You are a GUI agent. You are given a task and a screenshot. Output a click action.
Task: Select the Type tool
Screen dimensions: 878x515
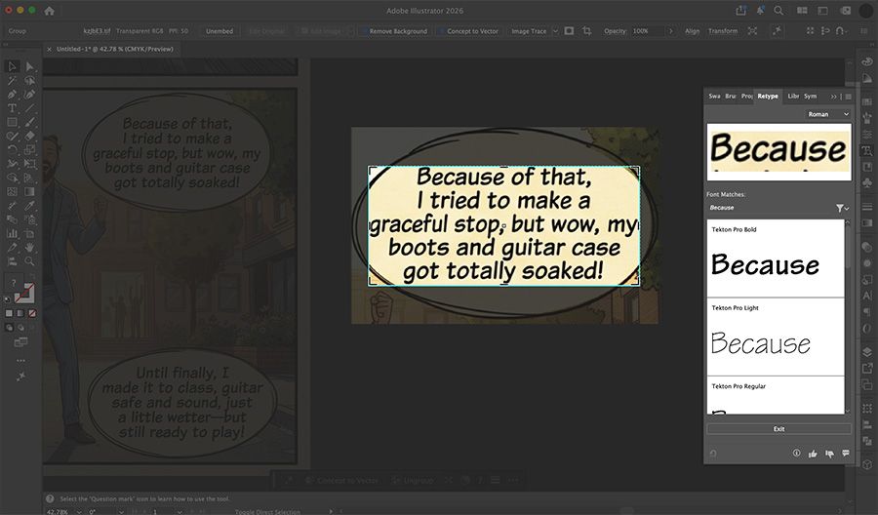[x=12, y=108]
